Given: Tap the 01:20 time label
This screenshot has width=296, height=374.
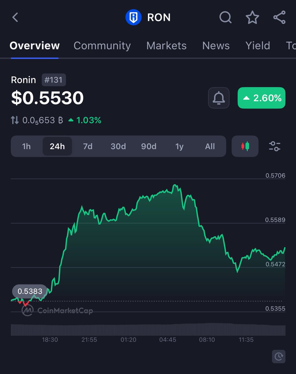Looking at the screenshot, I should 129,340.
